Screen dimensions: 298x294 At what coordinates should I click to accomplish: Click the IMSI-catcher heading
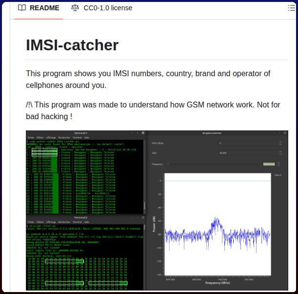coord(72,45)
